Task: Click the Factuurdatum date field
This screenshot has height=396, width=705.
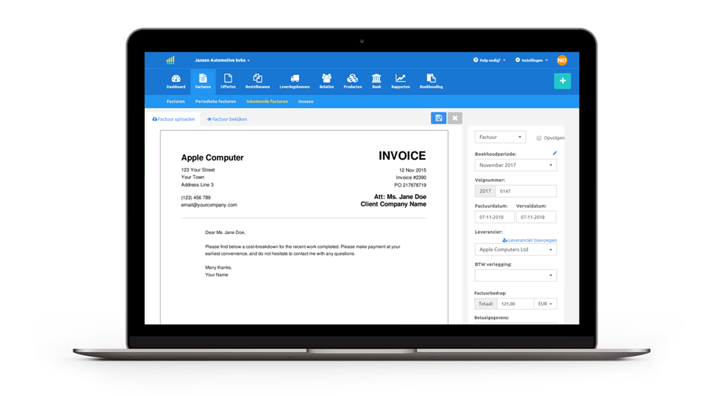Action: pyautogui.click(x=494, y=218)
